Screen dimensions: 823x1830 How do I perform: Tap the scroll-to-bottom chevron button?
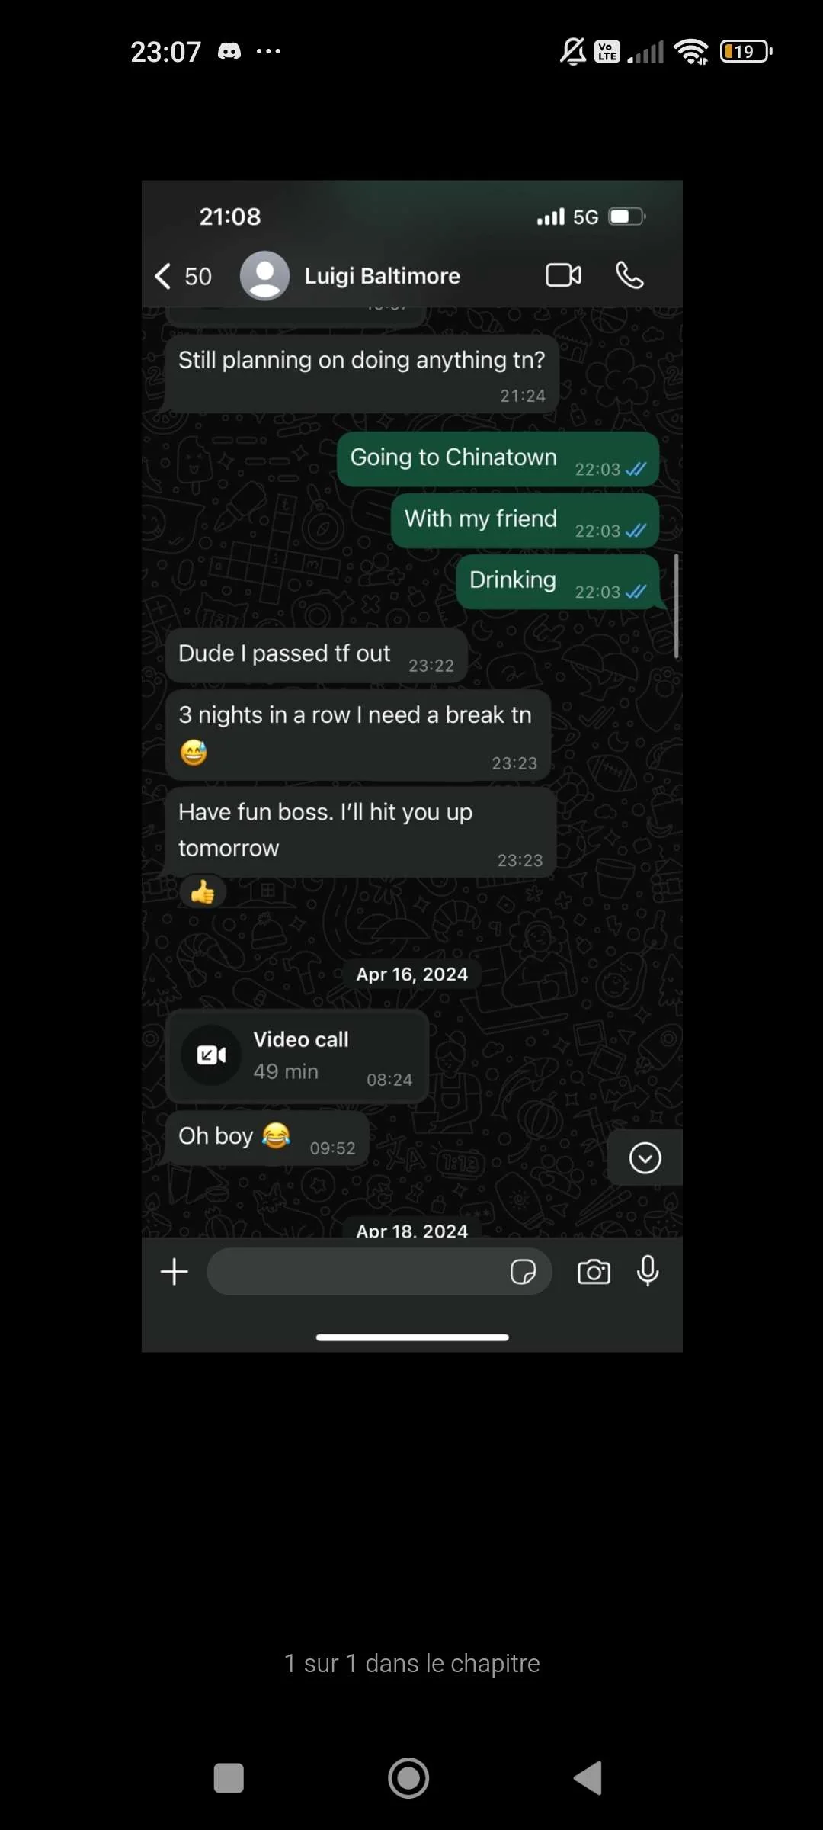(645, 1158)
